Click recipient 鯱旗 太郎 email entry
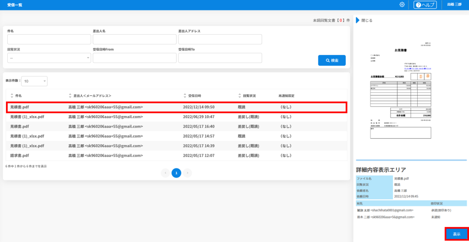The height and width of the screenshot is (242, 469). pos(385,210)
